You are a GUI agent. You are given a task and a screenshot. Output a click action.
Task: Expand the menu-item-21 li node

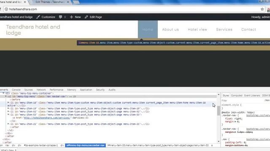(x=8, y=124)
